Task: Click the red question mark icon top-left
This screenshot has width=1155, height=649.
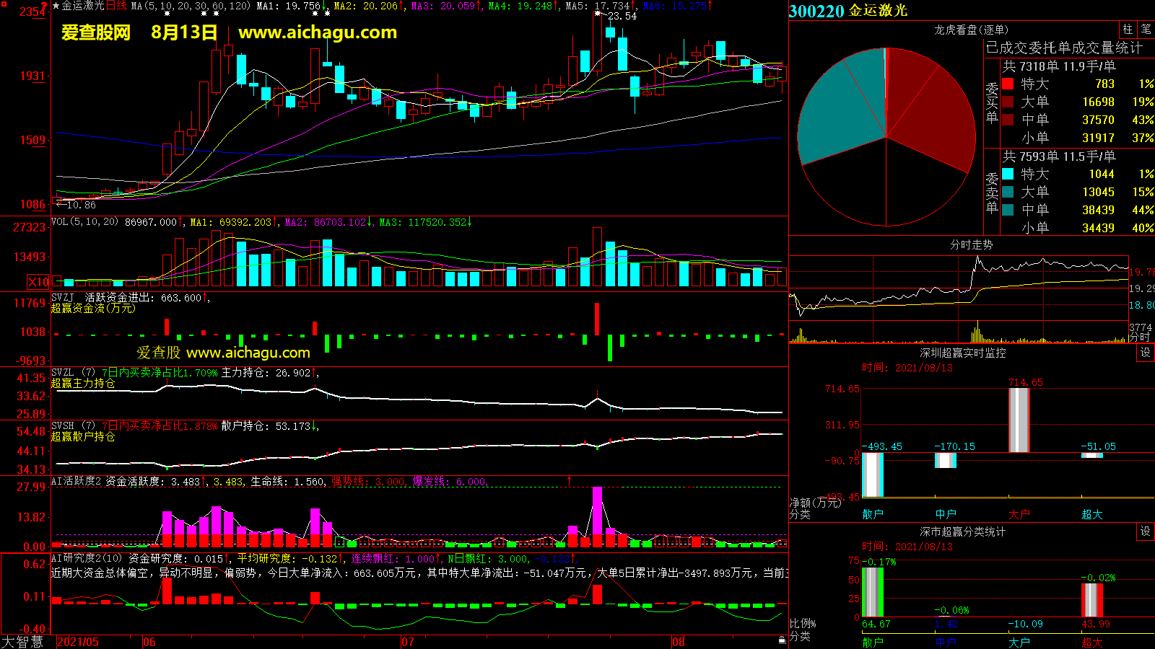Action: (45, 6)
